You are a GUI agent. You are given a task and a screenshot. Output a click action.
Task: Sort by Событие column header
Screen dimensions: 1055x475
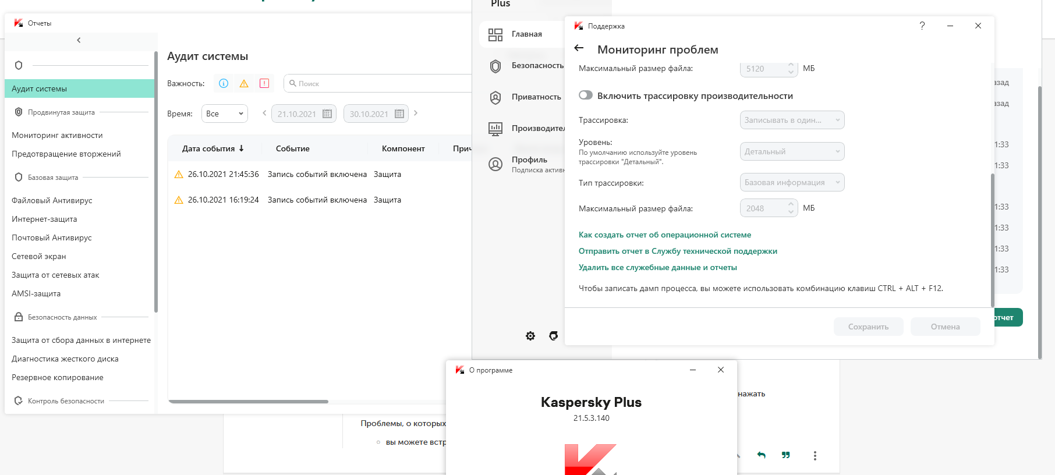(293, 148)
